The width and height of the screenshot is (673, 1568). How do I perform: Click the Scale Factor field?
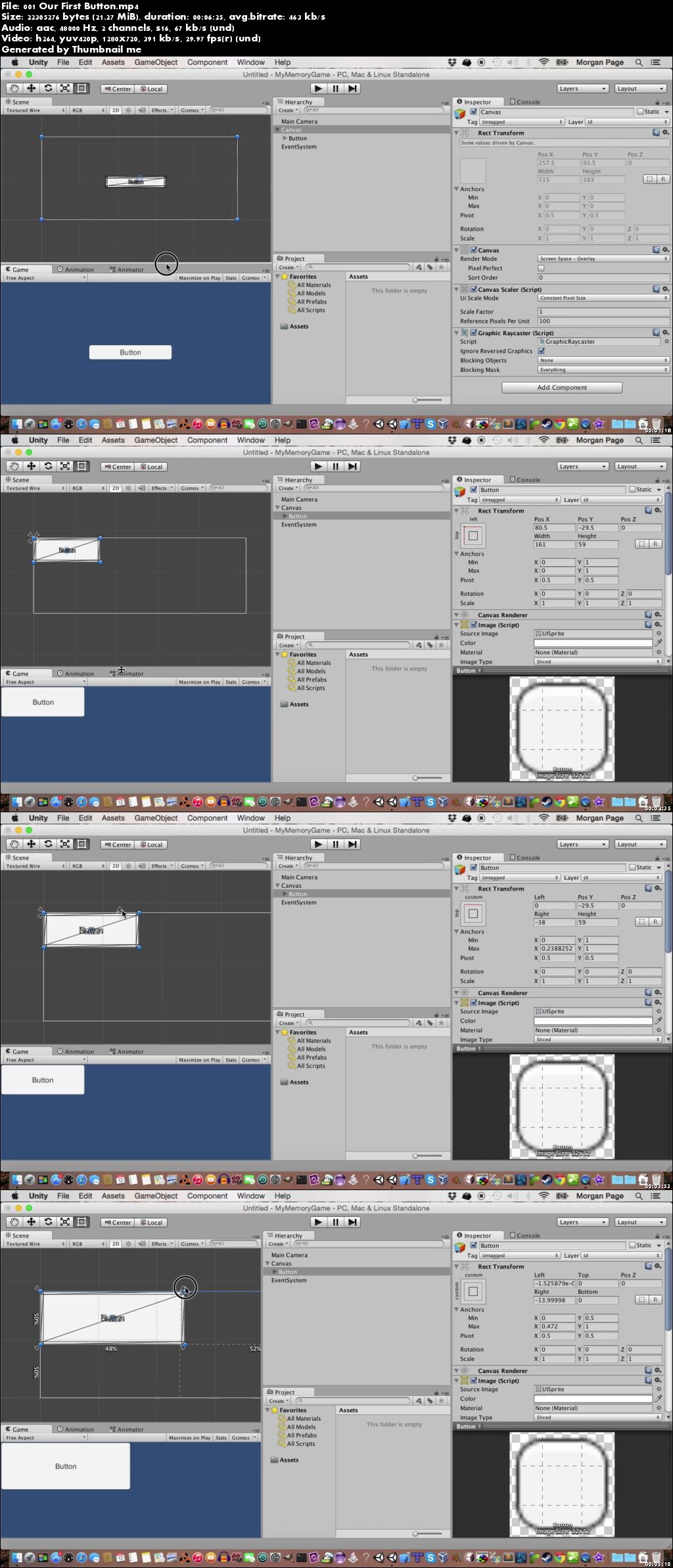click(x=603, y=312)
